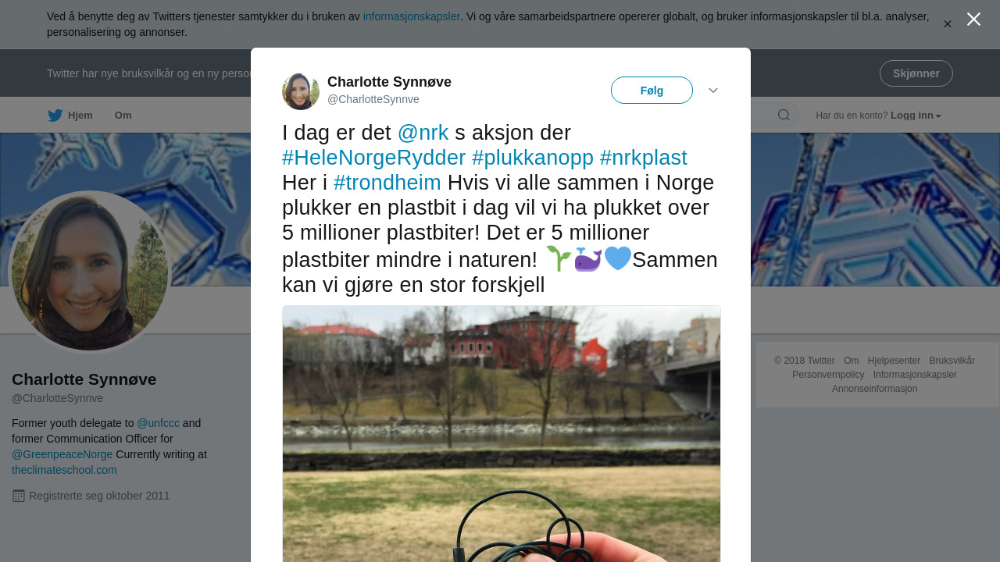
Task: Open the Om menu item
Action: tap(123, 116)
